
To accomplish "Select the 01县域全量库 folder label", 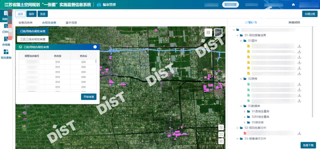I will (261, 111).
